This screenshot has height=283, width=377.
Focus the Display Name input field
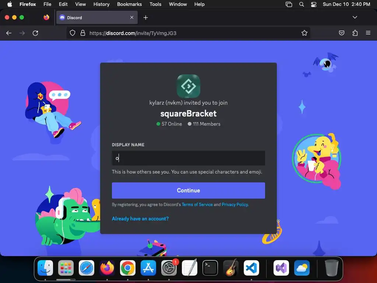[188, 158]
